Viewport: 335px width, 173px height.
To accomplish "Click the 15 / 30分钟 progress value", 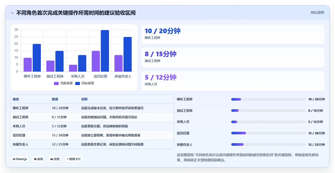I will [x=317, y=133].
